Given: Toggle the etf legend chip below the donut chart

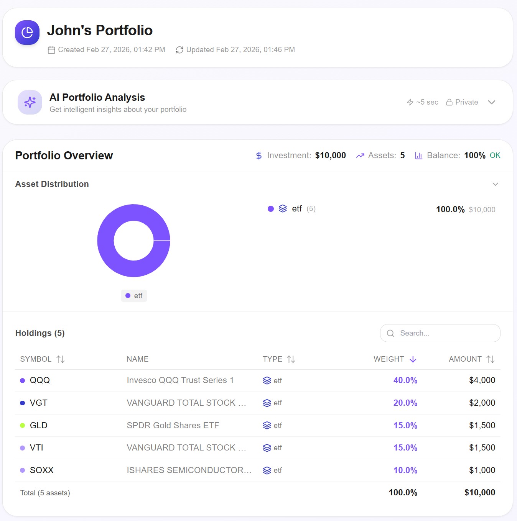Looking at the screenshot, I should coord(133,295).
